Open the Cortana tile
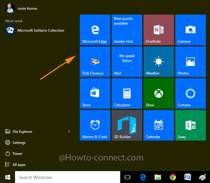 coord(191,93)
